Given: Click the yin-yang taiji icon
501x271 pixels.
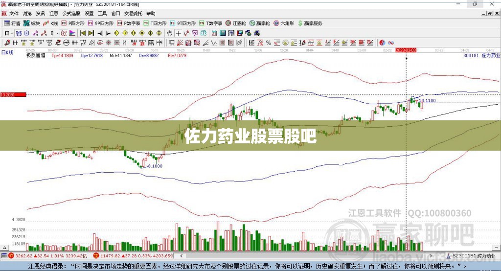Looking at the screenshot, I should tap(382, 43).
